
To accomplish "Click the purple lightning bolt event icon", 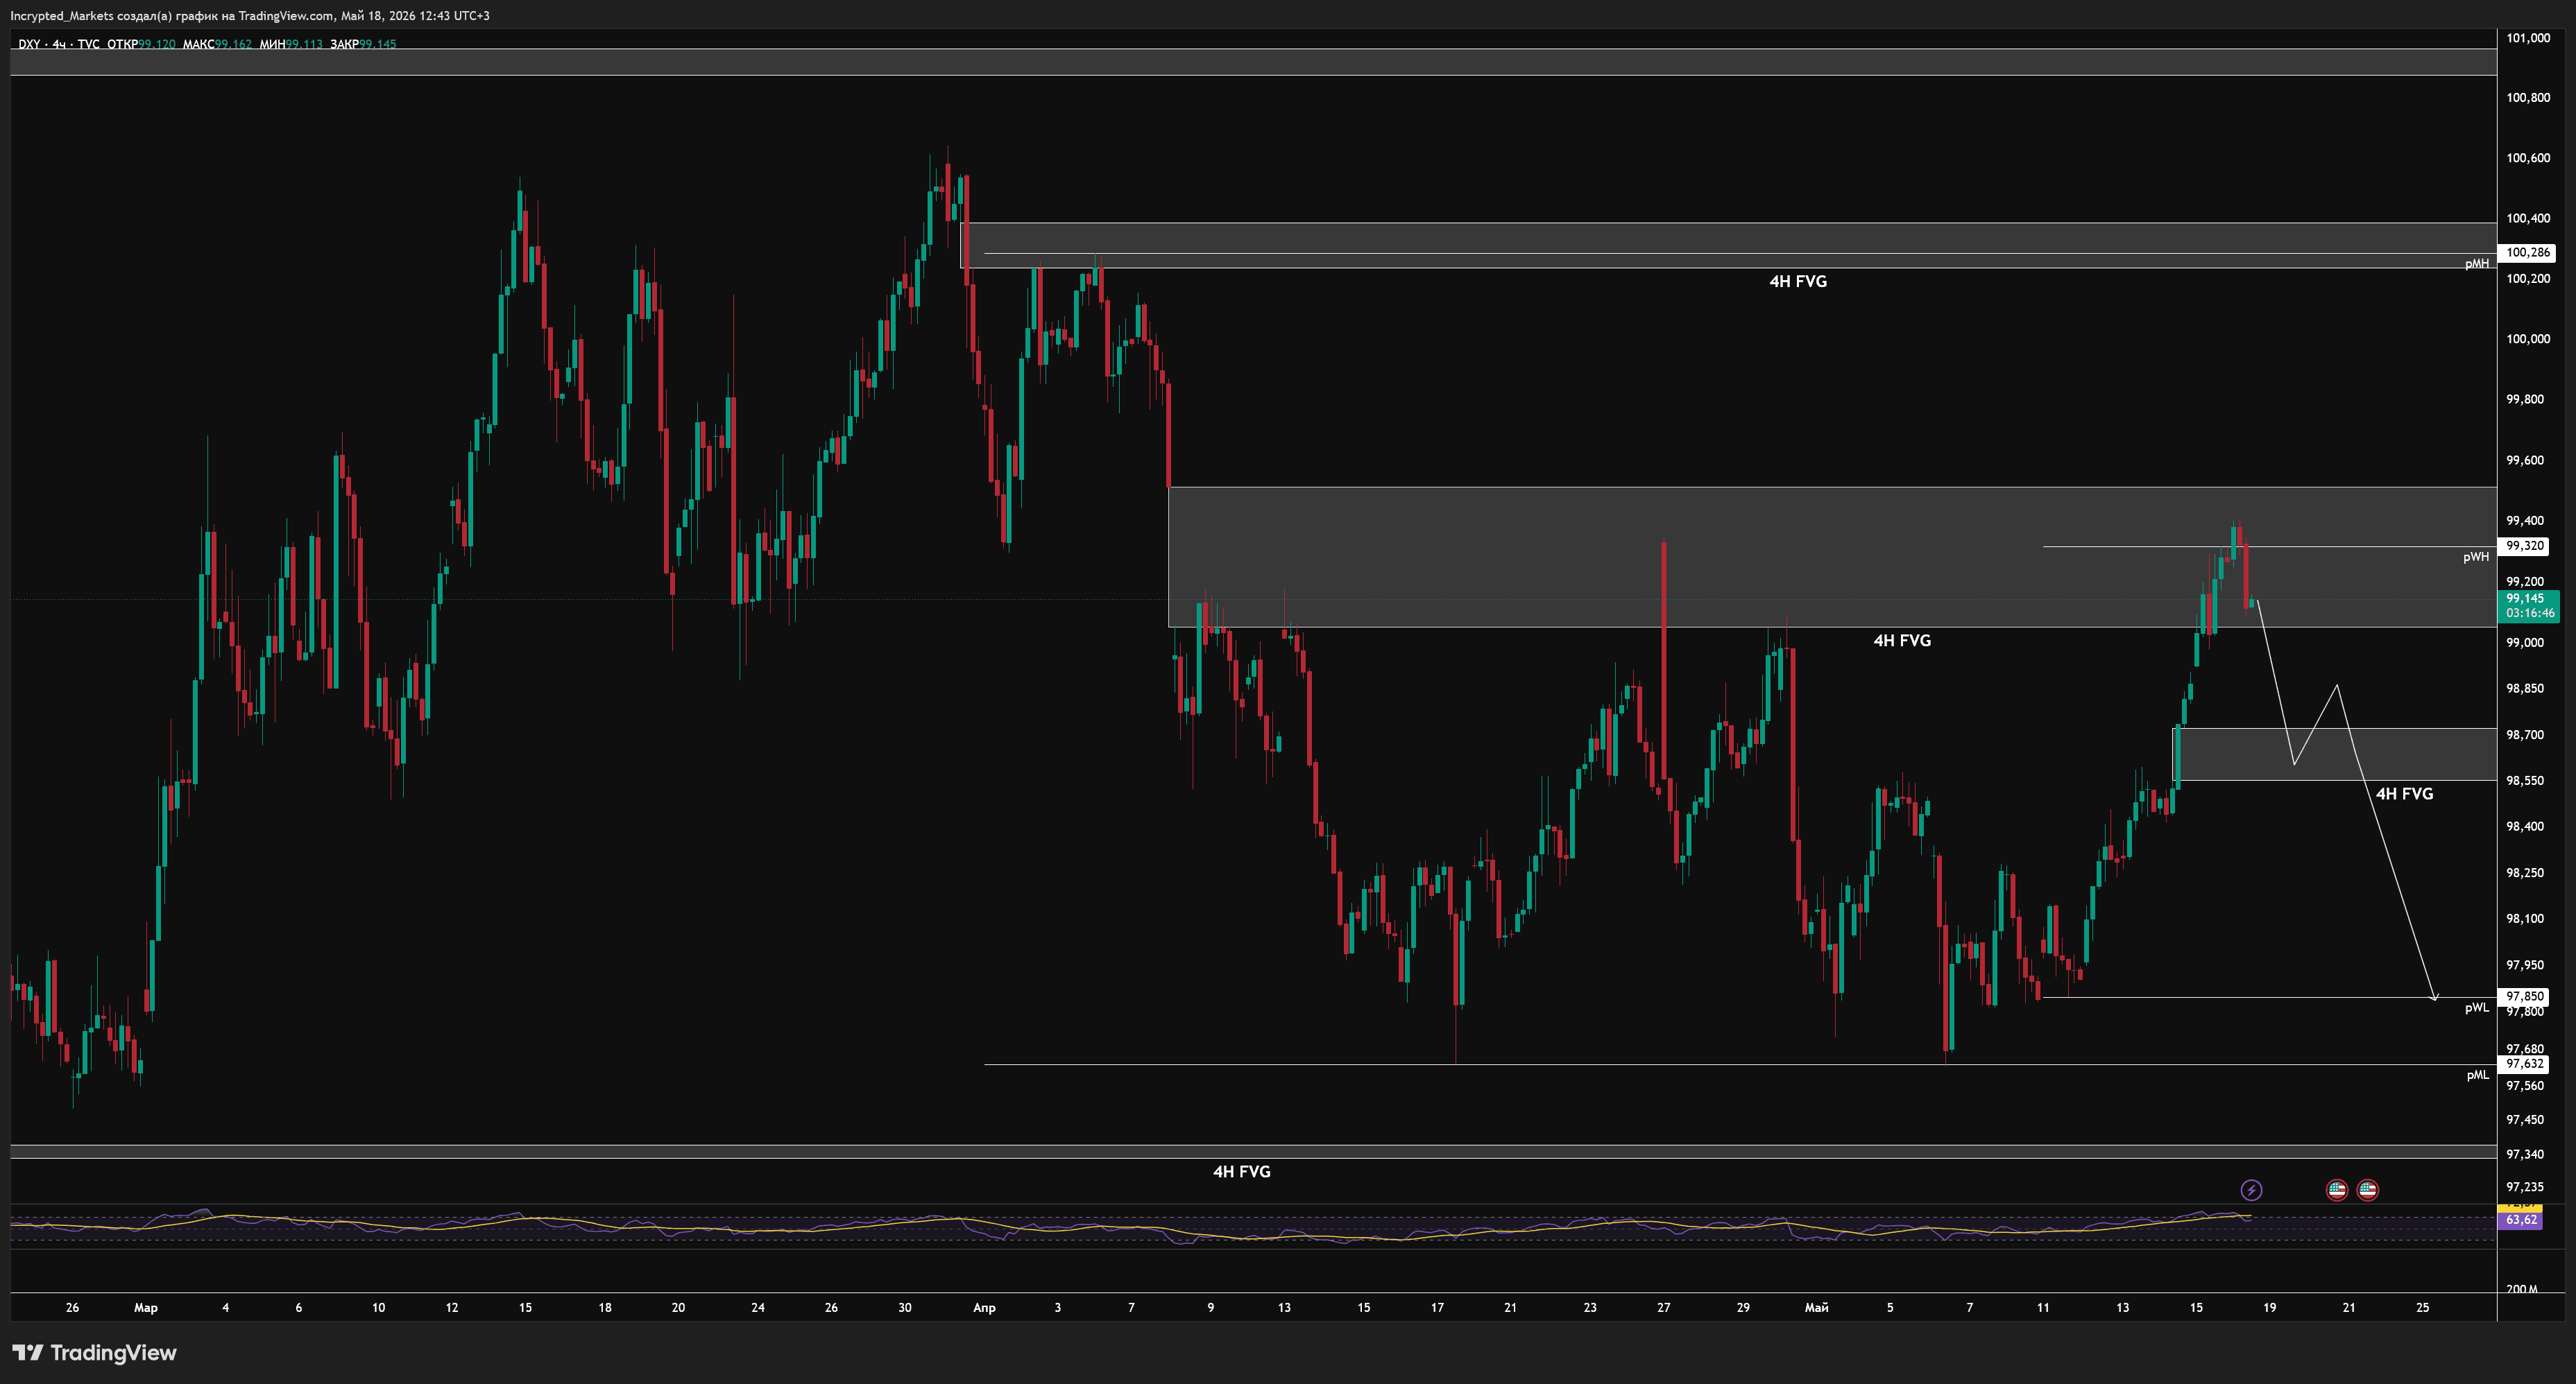I will (2251, 1189).
